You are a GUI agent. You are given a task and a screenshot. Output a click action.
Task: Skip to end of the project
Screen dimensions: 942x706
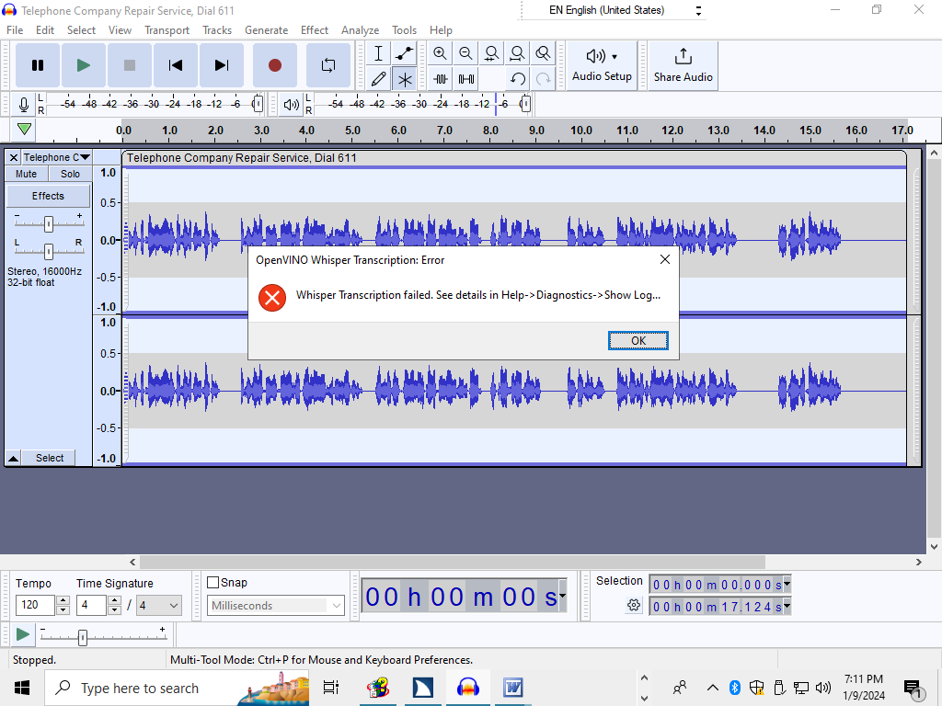click(222, 65)
